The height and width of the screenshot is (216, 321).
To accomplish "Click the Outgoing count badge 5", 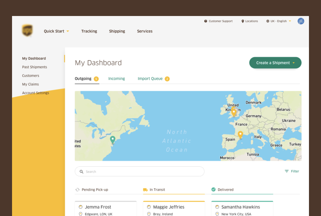I will pos(96,79).
